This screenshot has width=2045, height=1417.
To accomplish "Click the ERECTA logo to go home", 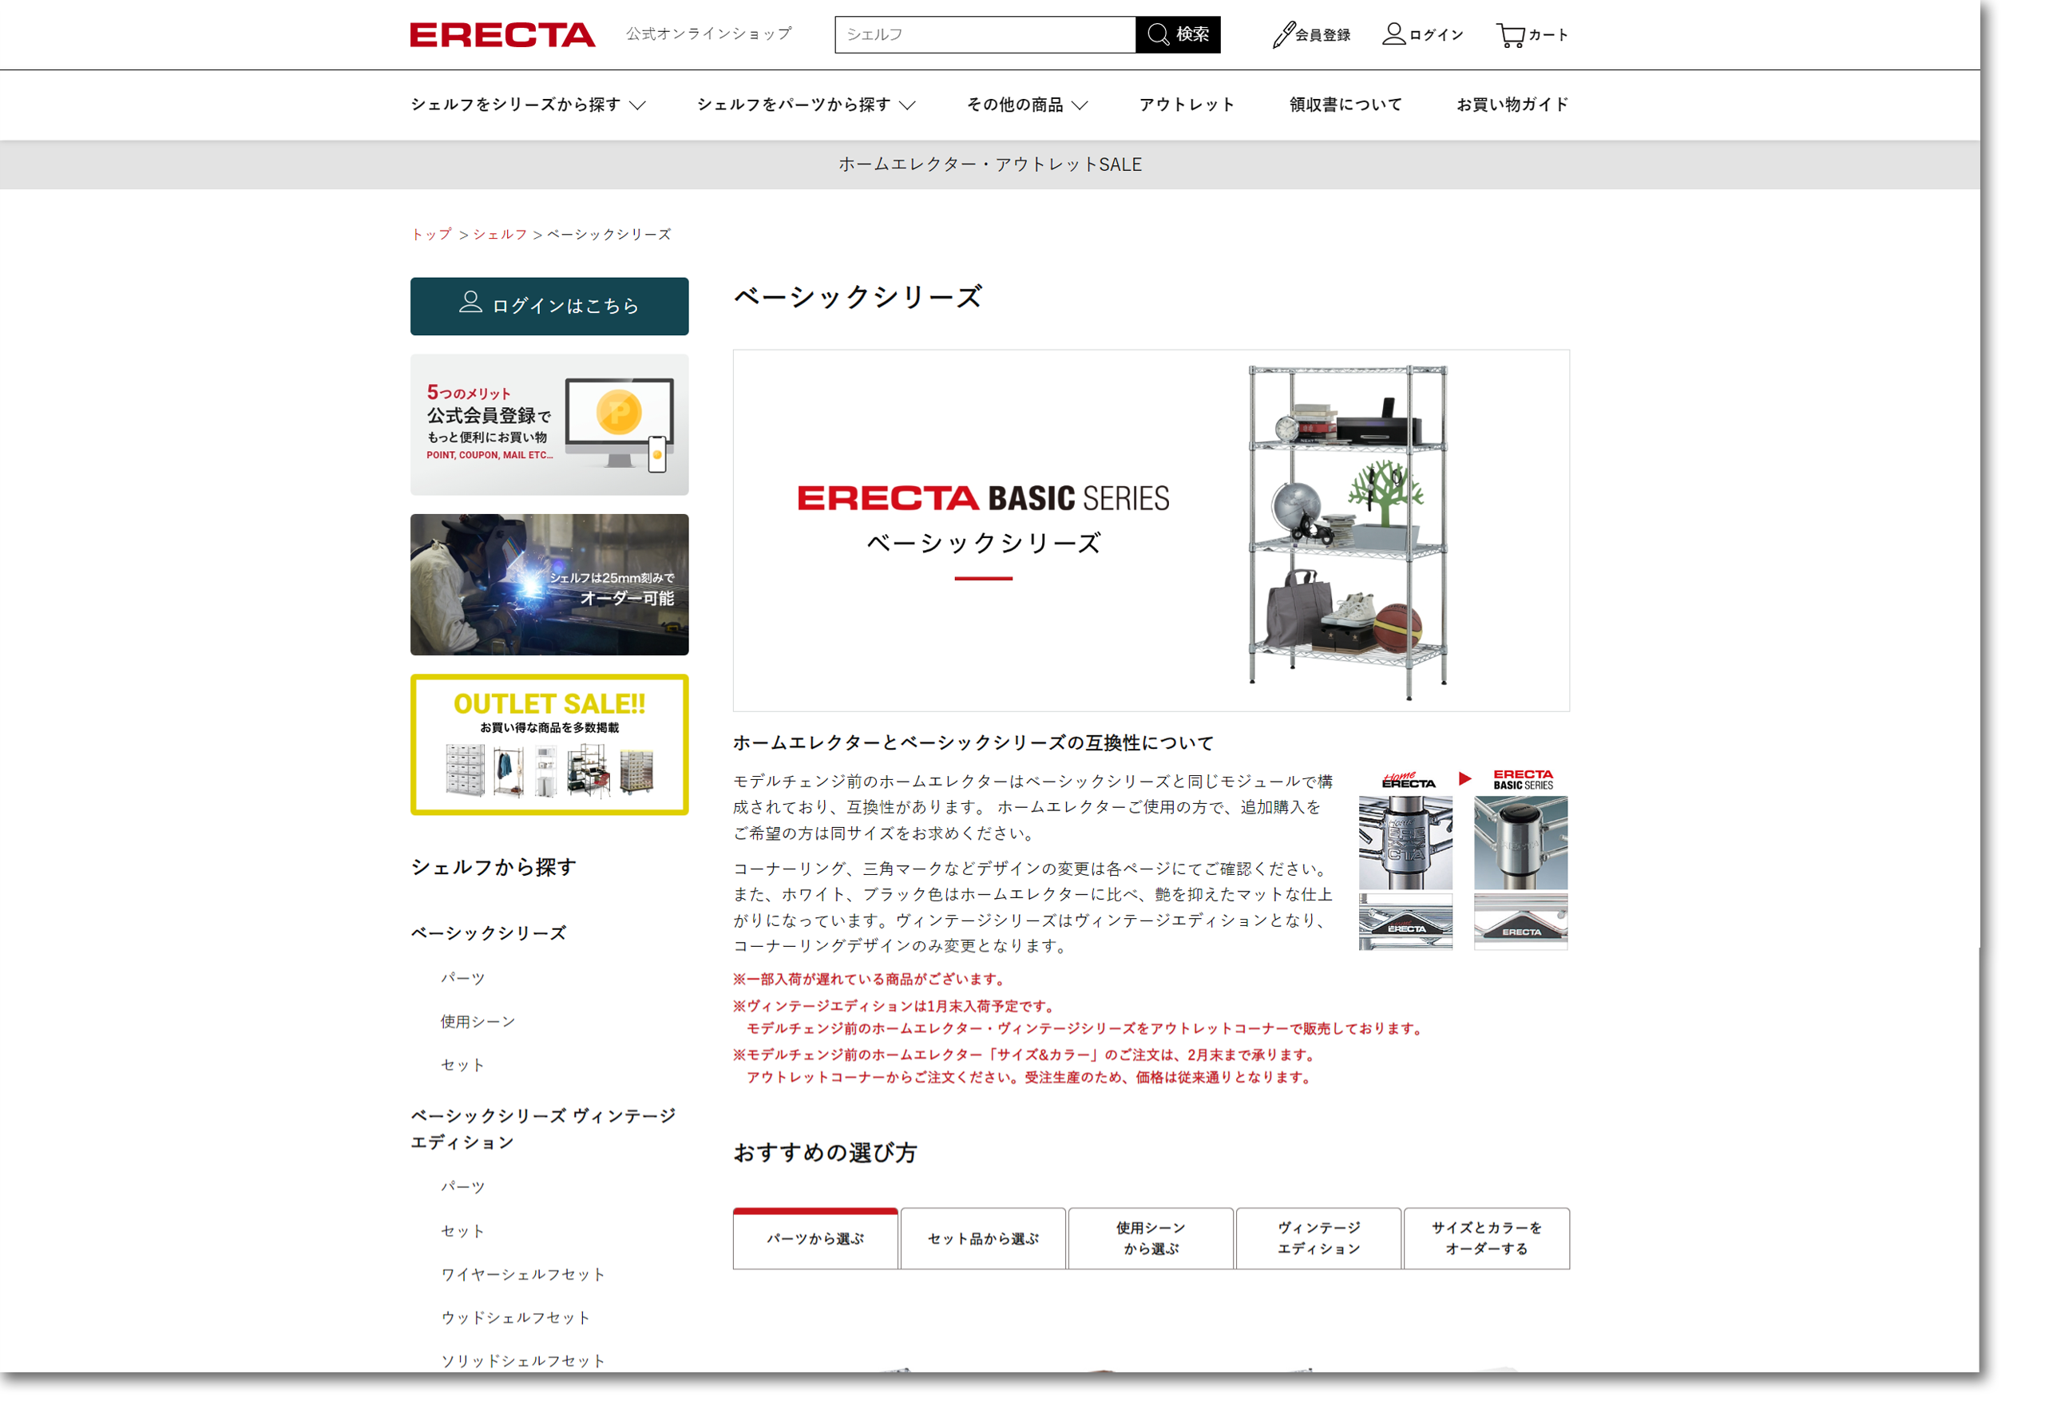I will coord(501,34).
